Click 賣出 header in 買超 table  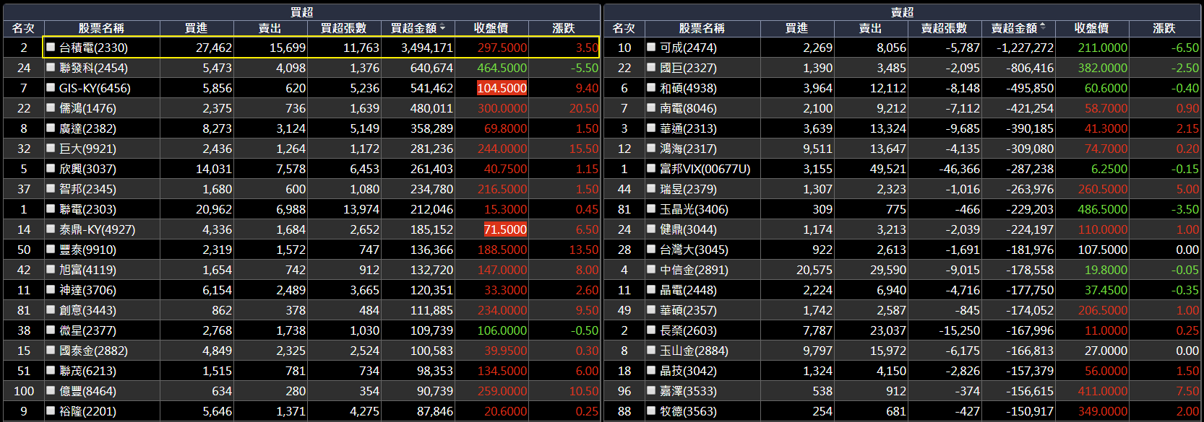(270, 28)
